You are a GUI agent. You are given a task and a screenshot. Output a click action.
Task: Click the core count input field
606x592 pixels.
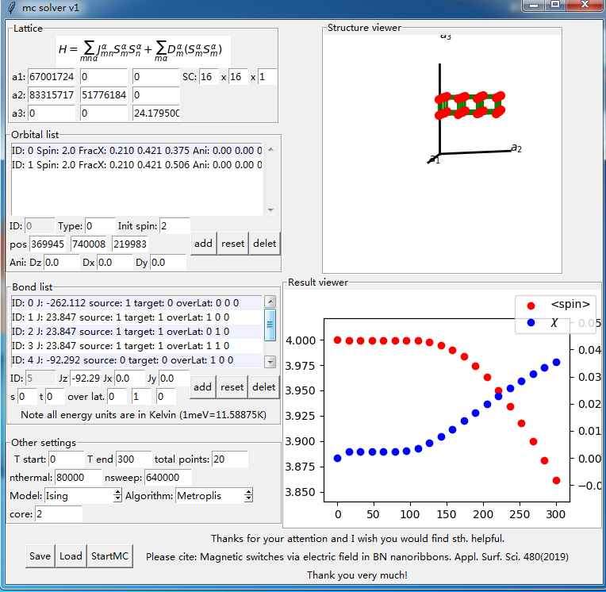click(x=58, y=514)
